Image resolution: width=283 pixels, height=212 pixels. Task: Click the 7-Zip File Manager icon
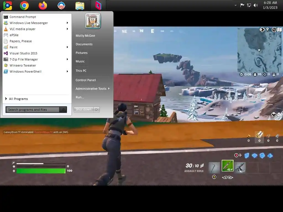click(6, 59)
